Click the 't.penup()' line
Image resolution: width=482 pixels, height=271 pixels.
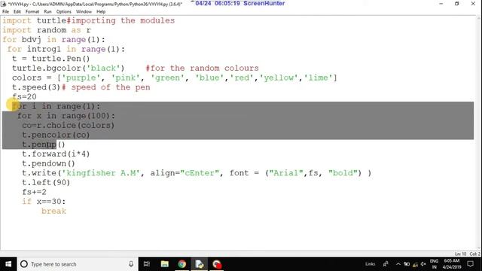pyautogui.click(x=44, y=145)
